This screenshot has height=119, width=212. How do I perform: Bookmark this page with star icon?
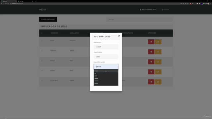[188, 4]
